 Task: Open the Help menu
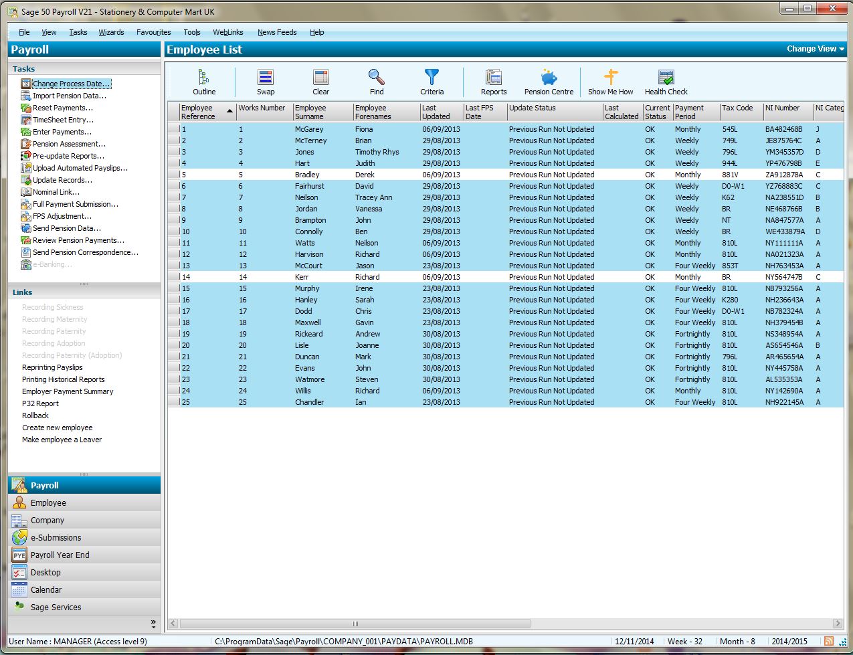tap(317, 32)
